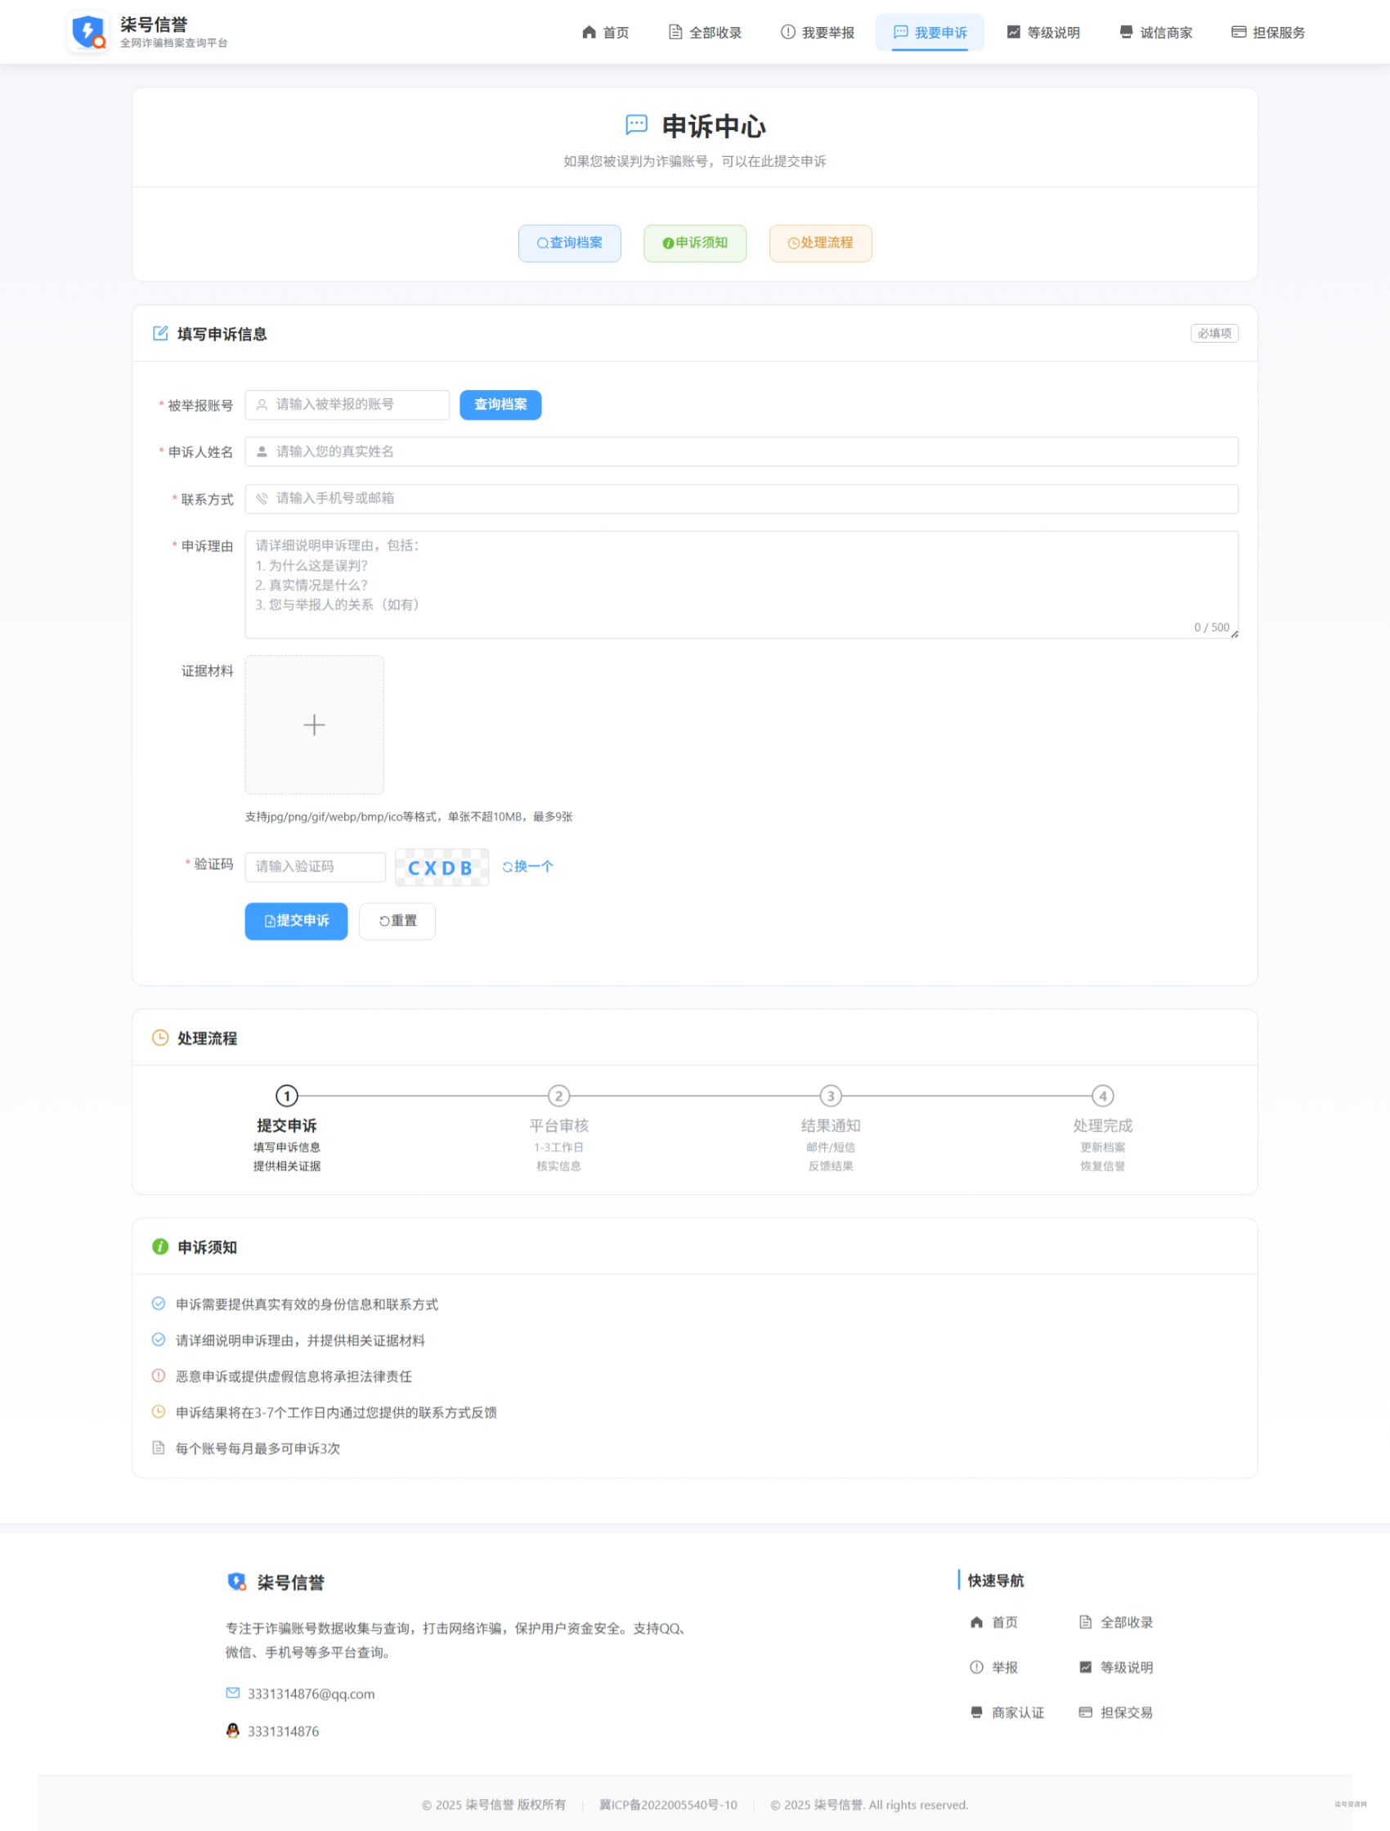The width and height of the screenshot is (1390, 1831).
Task: Click the green 申诉须知 shortcut button
Action: 694,244
